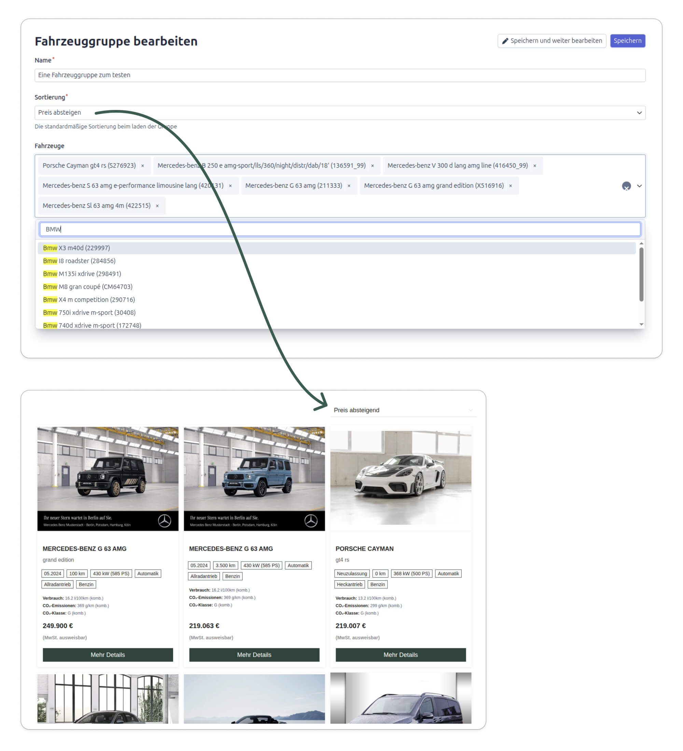The height and width of the screenshot is (751, 683).
Task: Click pencil icon in save-and-edit button
Action: point(505,41)
